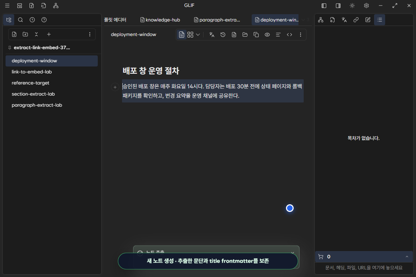Screen dimensions: 416x277
Task: Open paragraph-extract-lab note in file list
Action: pos(52,105)
